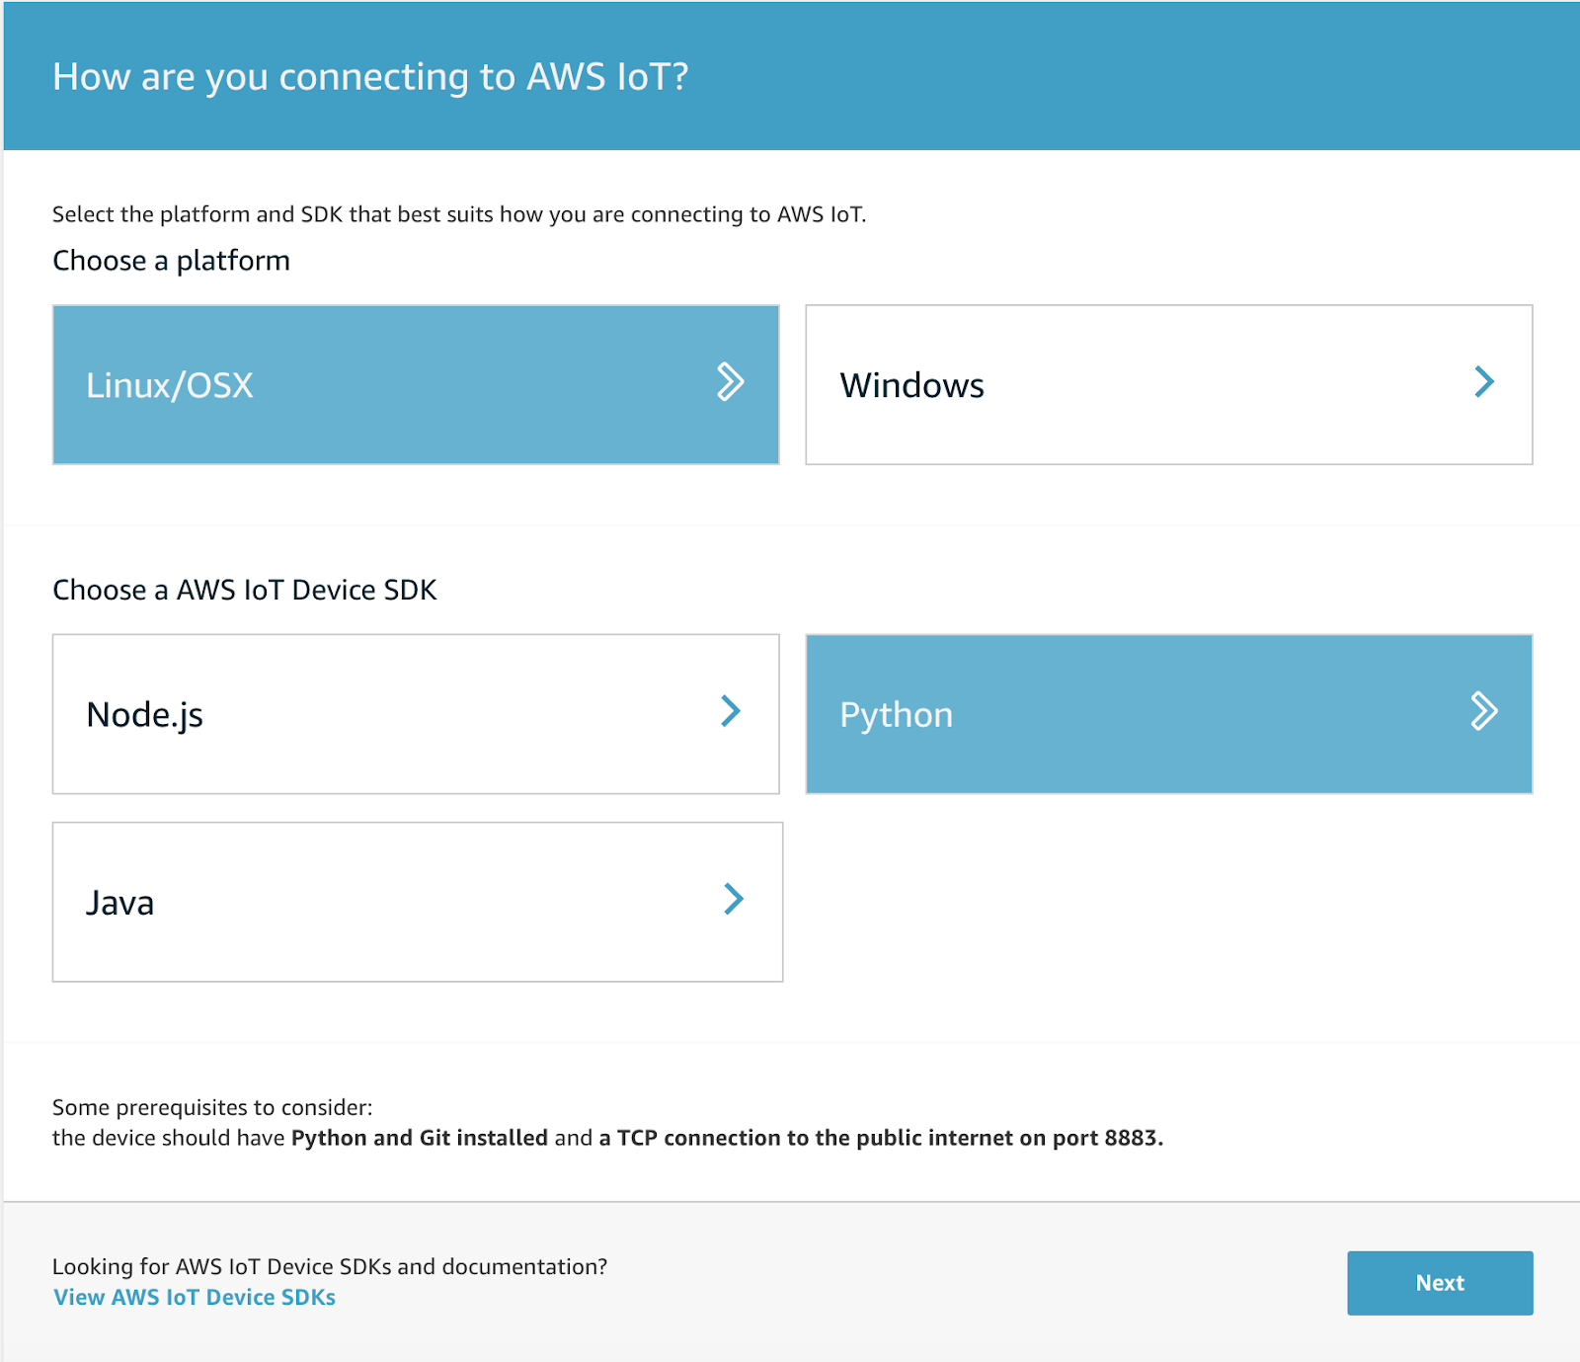Click 'Python and Git installed' bold text
Image resolution: width=1580 pixels, height=1362 pixels.
pos(420,1138)
